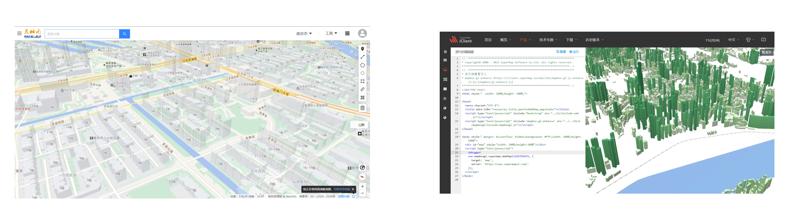Click the red monitor icon in sidebar

(445, 70)
